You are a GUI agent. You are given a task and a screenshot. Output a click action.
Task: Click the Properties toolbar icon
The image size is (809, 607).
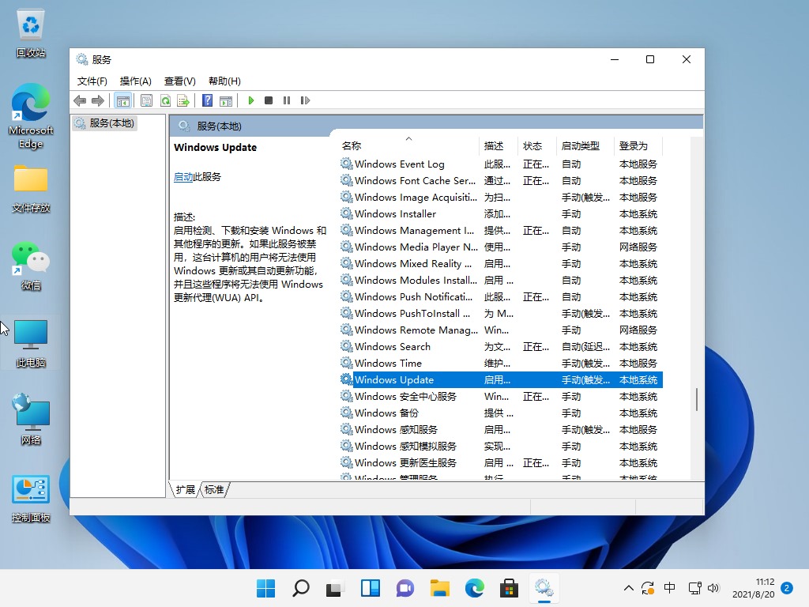click(x=146, y=100)
